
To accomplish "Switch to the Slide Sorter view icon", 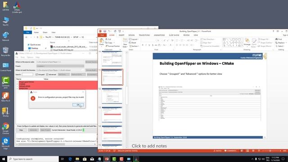I will tap(247, 151).
